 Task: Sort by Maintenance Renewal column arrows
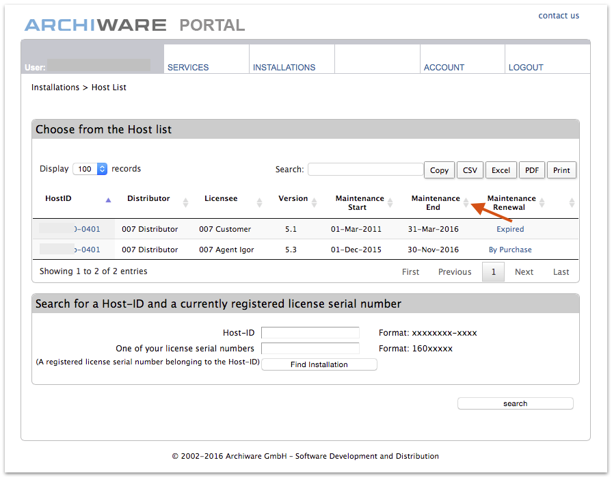click(x=542, y=202)
